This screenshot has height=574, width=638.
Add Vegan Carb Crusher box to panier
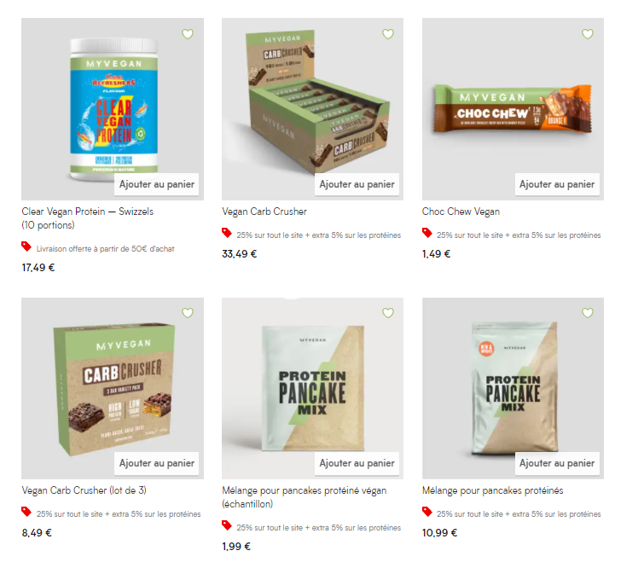(x=357, y=184)
